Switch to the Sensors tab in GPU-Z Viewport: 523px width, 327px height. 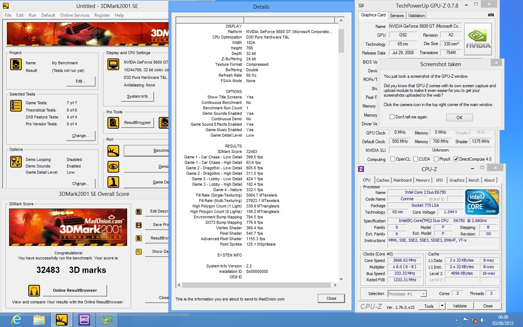click(x=397, y=16)
